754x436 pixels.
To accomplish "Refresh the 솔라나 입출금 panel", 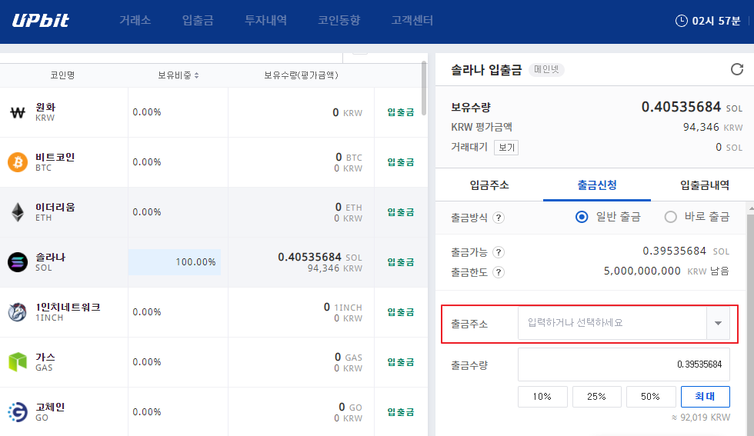I will click(x=737, y=69).
